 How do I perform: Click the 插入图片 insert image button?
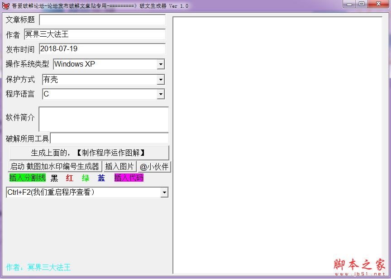(x=119, y=166)
